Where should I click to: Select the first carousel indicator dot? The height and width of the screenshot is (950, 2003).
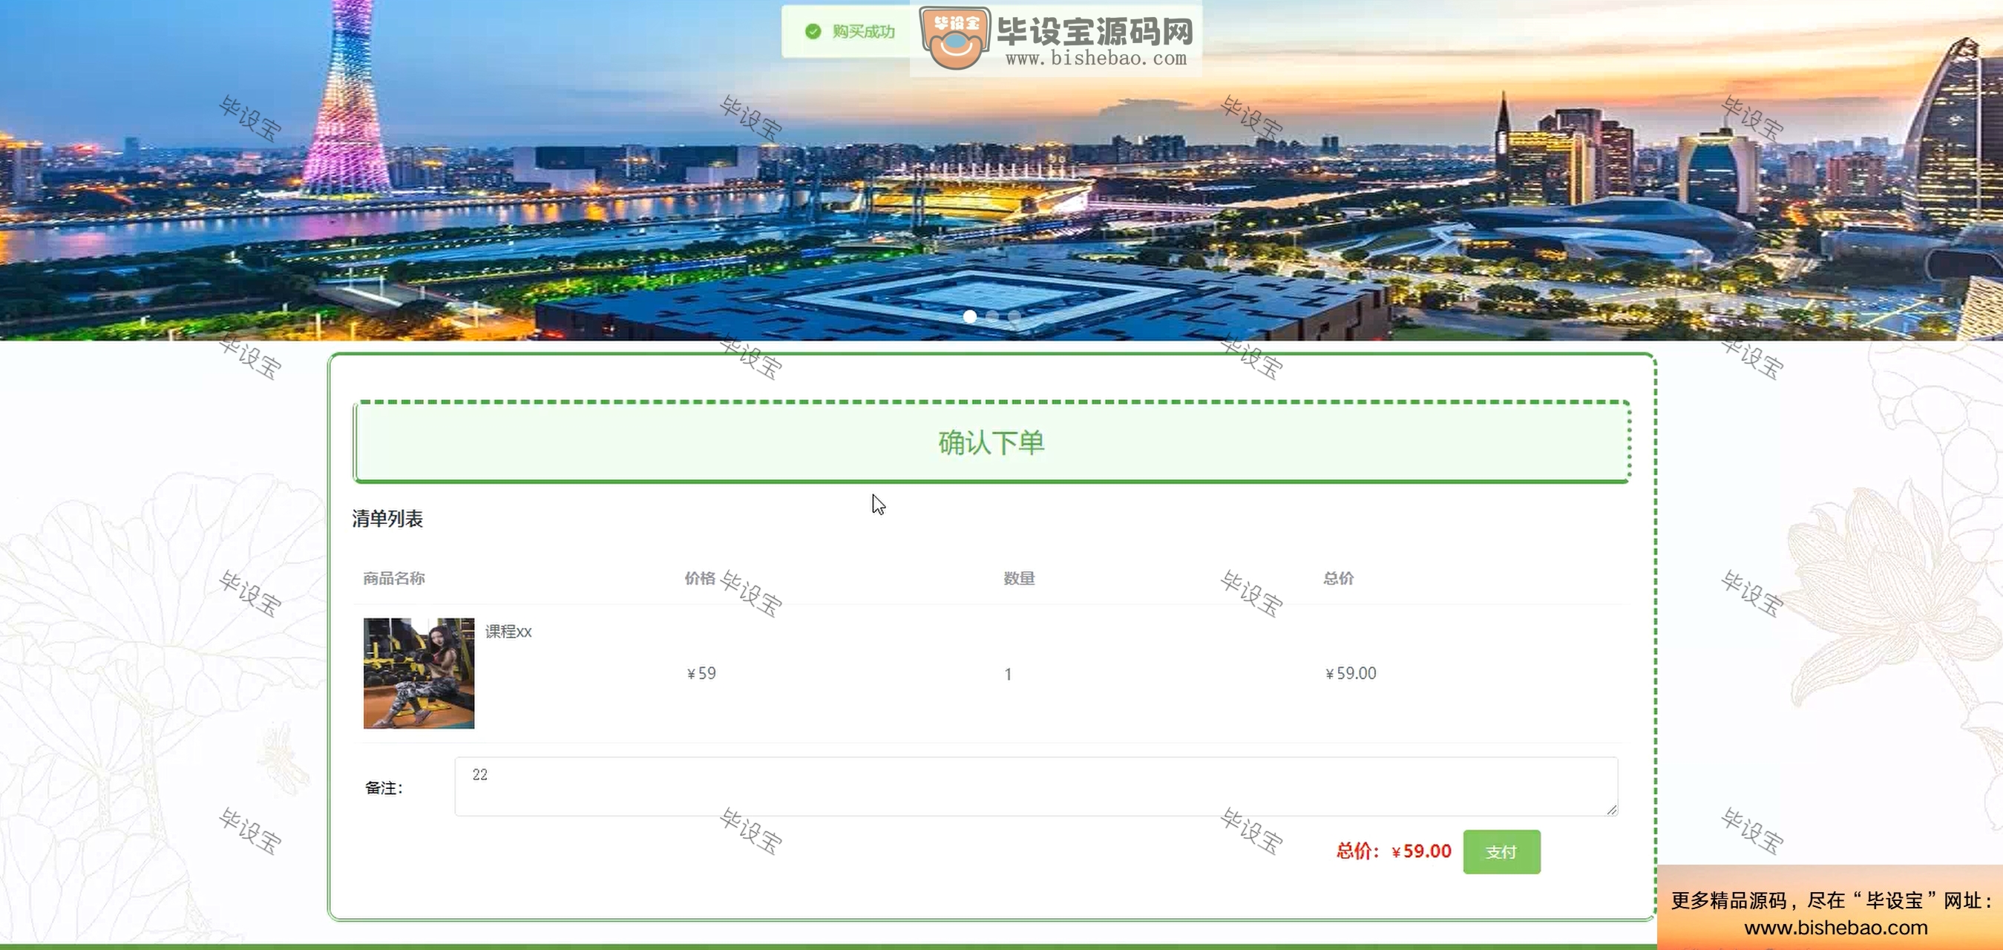pos(970,315)
